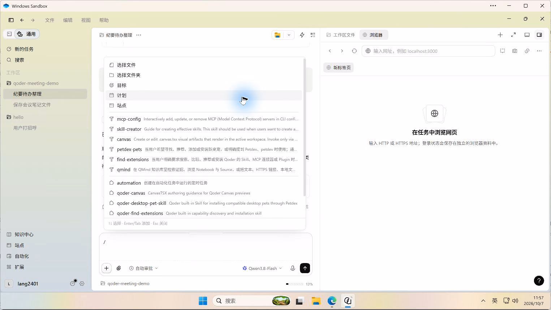Switch to the 工作区文件 tab
551x310 pixels.
pyautogui.click(x=340, y=35)
